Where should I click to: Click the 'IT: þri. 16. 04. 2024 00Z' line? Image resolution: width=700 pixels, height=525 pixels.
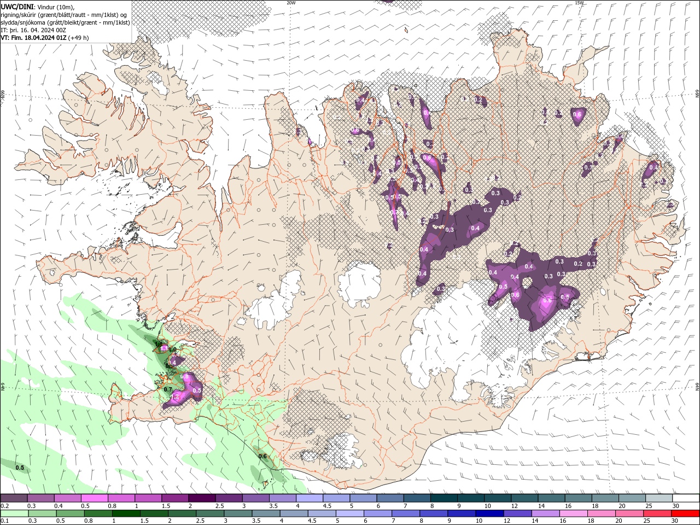tap(34, 30)
